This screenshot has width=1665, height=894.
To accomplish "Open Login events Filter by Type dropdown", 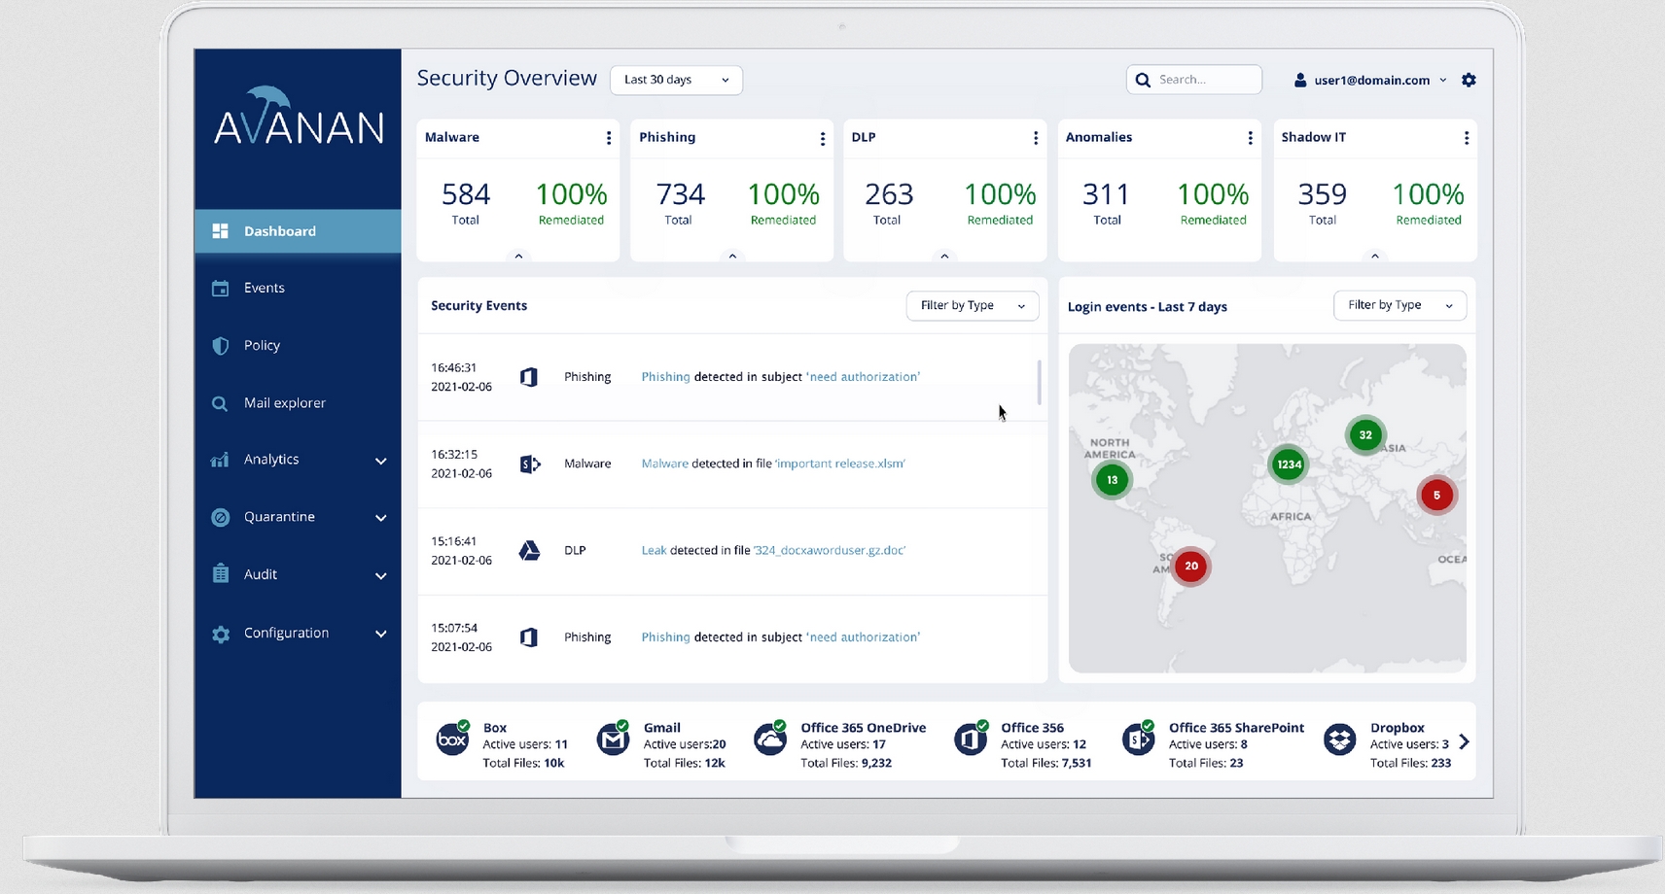I will (x=1399, y=306).
